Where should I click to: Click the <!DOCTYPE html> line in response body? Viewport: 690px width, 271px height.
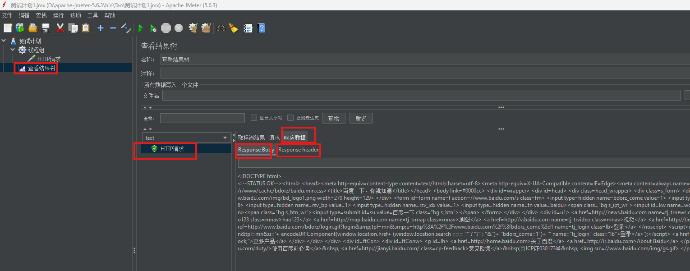pos(259,176)
